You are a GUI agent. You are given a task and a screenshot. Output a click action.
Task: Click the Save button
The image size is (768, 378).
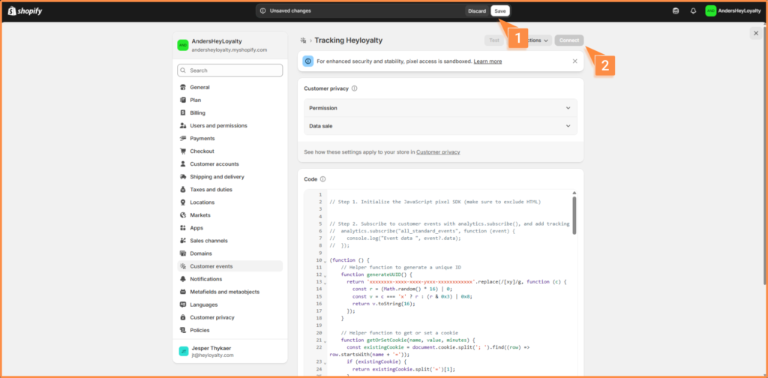[x=500, y=10]
